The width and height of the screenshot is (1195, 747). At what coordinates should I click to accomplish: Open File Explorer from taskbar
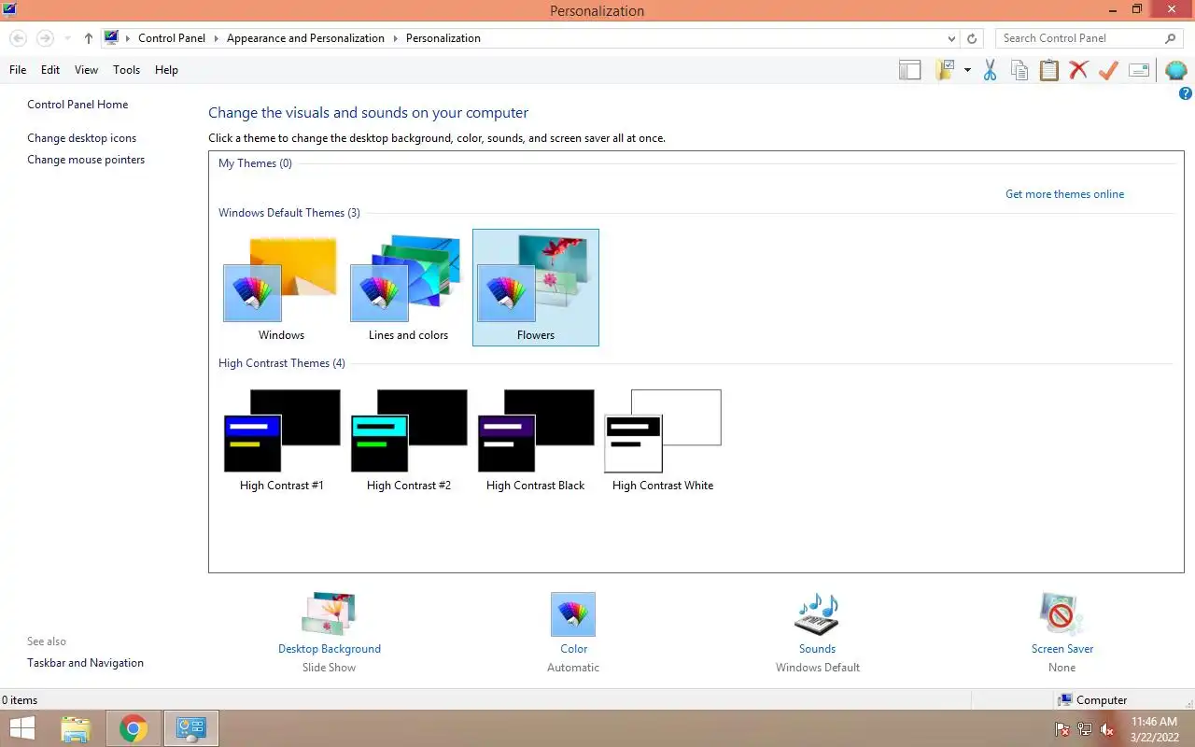(x=76, y=728)
